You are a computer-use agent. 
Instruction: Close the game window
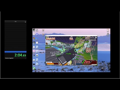[96, 35]
